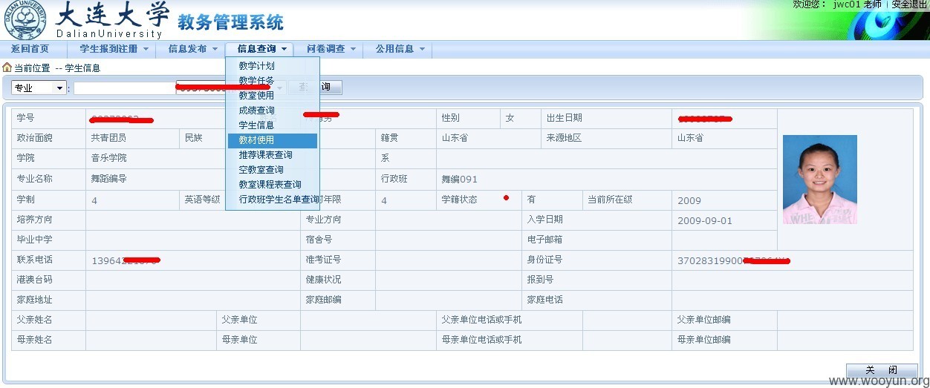Click the 女 gender value
930x388 pixels.
click(x=510, y=118)
